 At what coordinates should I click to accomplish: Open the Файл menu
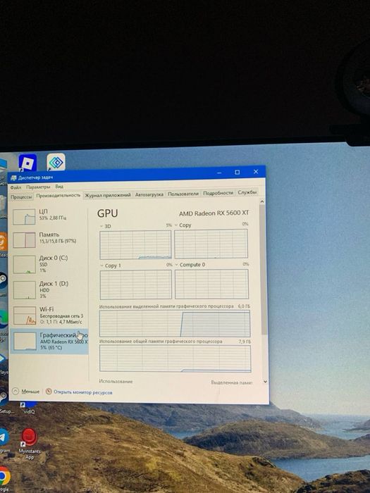pos(16,187)
